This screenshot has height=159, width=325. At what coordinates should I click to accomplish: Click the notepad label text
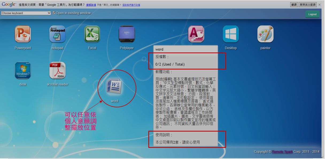[57, 48]
